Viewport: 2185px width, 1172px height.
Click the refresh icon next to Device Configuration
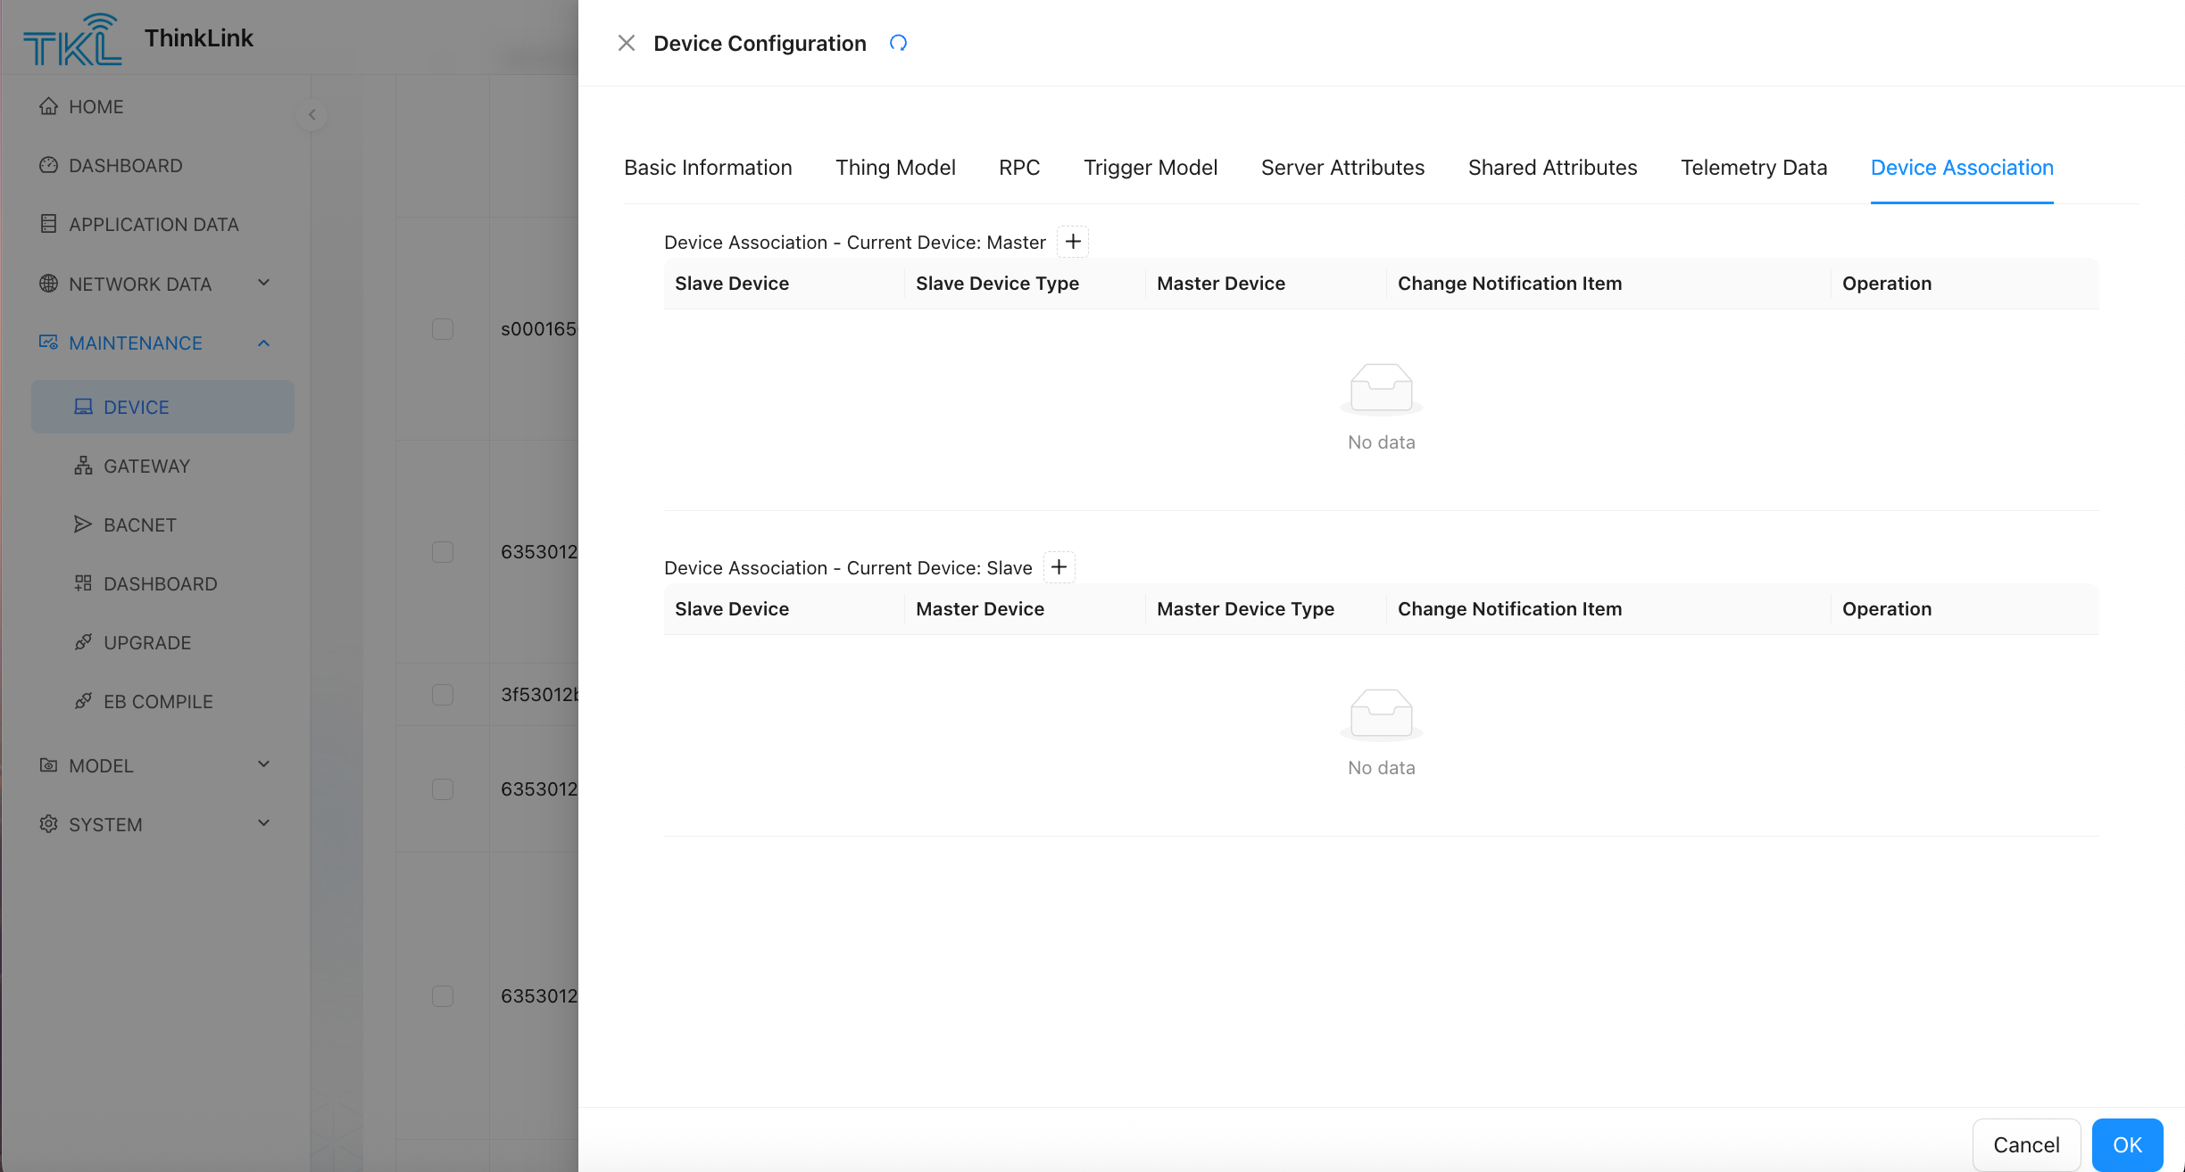coord(898,43)
